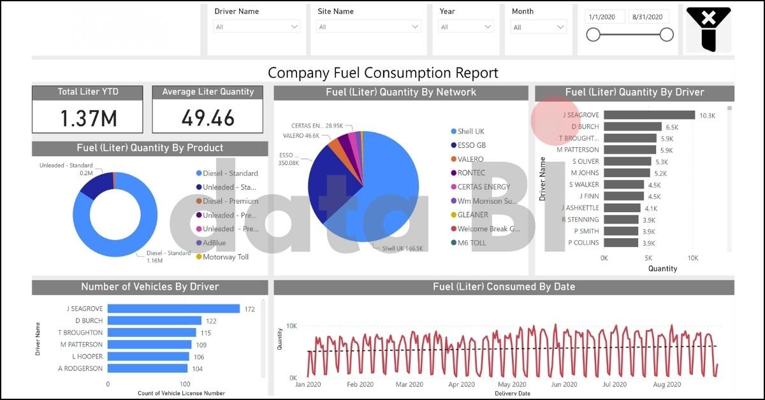765x400 pixels.
Task: Select ESSO GB in the network legend
Action: (473, 145)
